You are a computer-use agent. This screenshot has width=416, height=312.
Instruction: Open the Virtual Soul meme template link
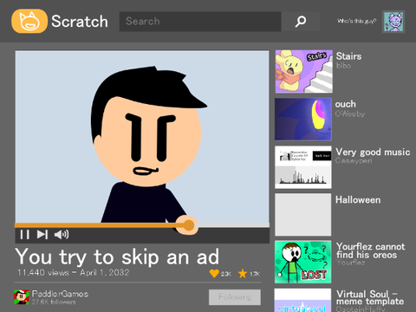coord(370,297)
